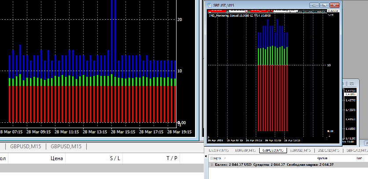Select the active GBPUSD,M15 tab in right terminal

point(273,150)
